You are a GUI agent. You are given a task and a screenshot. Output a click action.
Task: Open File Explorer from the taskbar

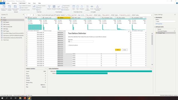tap(20, 98)
